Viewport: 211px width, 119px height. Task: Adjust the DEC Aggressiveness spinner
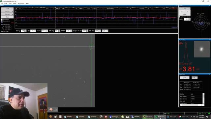tap(59, 31)
